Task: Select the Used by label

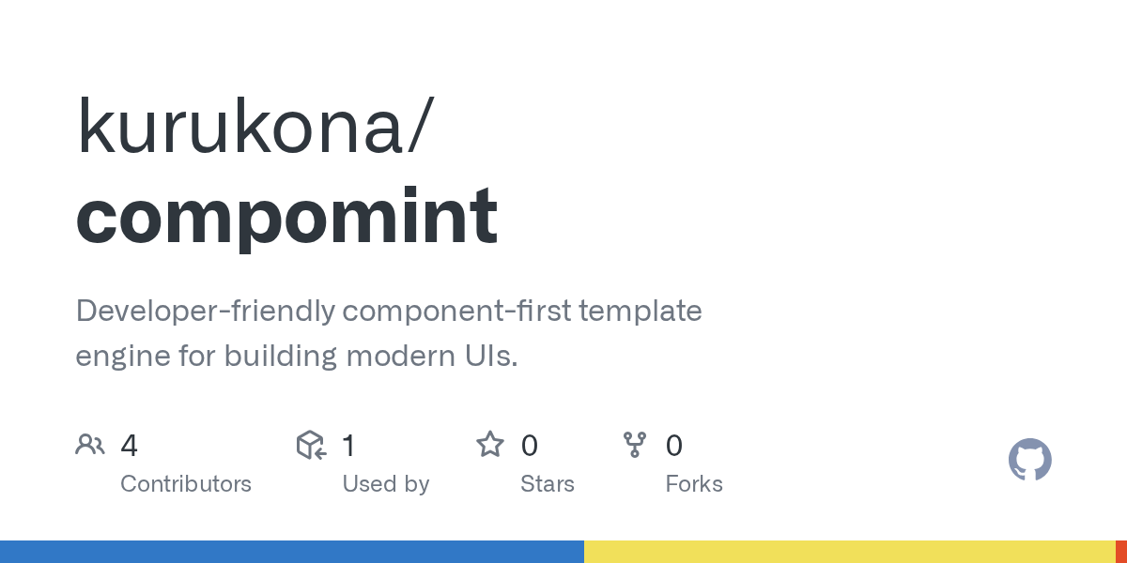Action: click(x=386, y=484)
